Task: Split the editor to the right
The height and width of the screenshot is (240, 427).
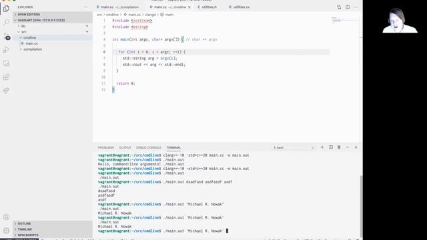Action: [x=348, y=7]
